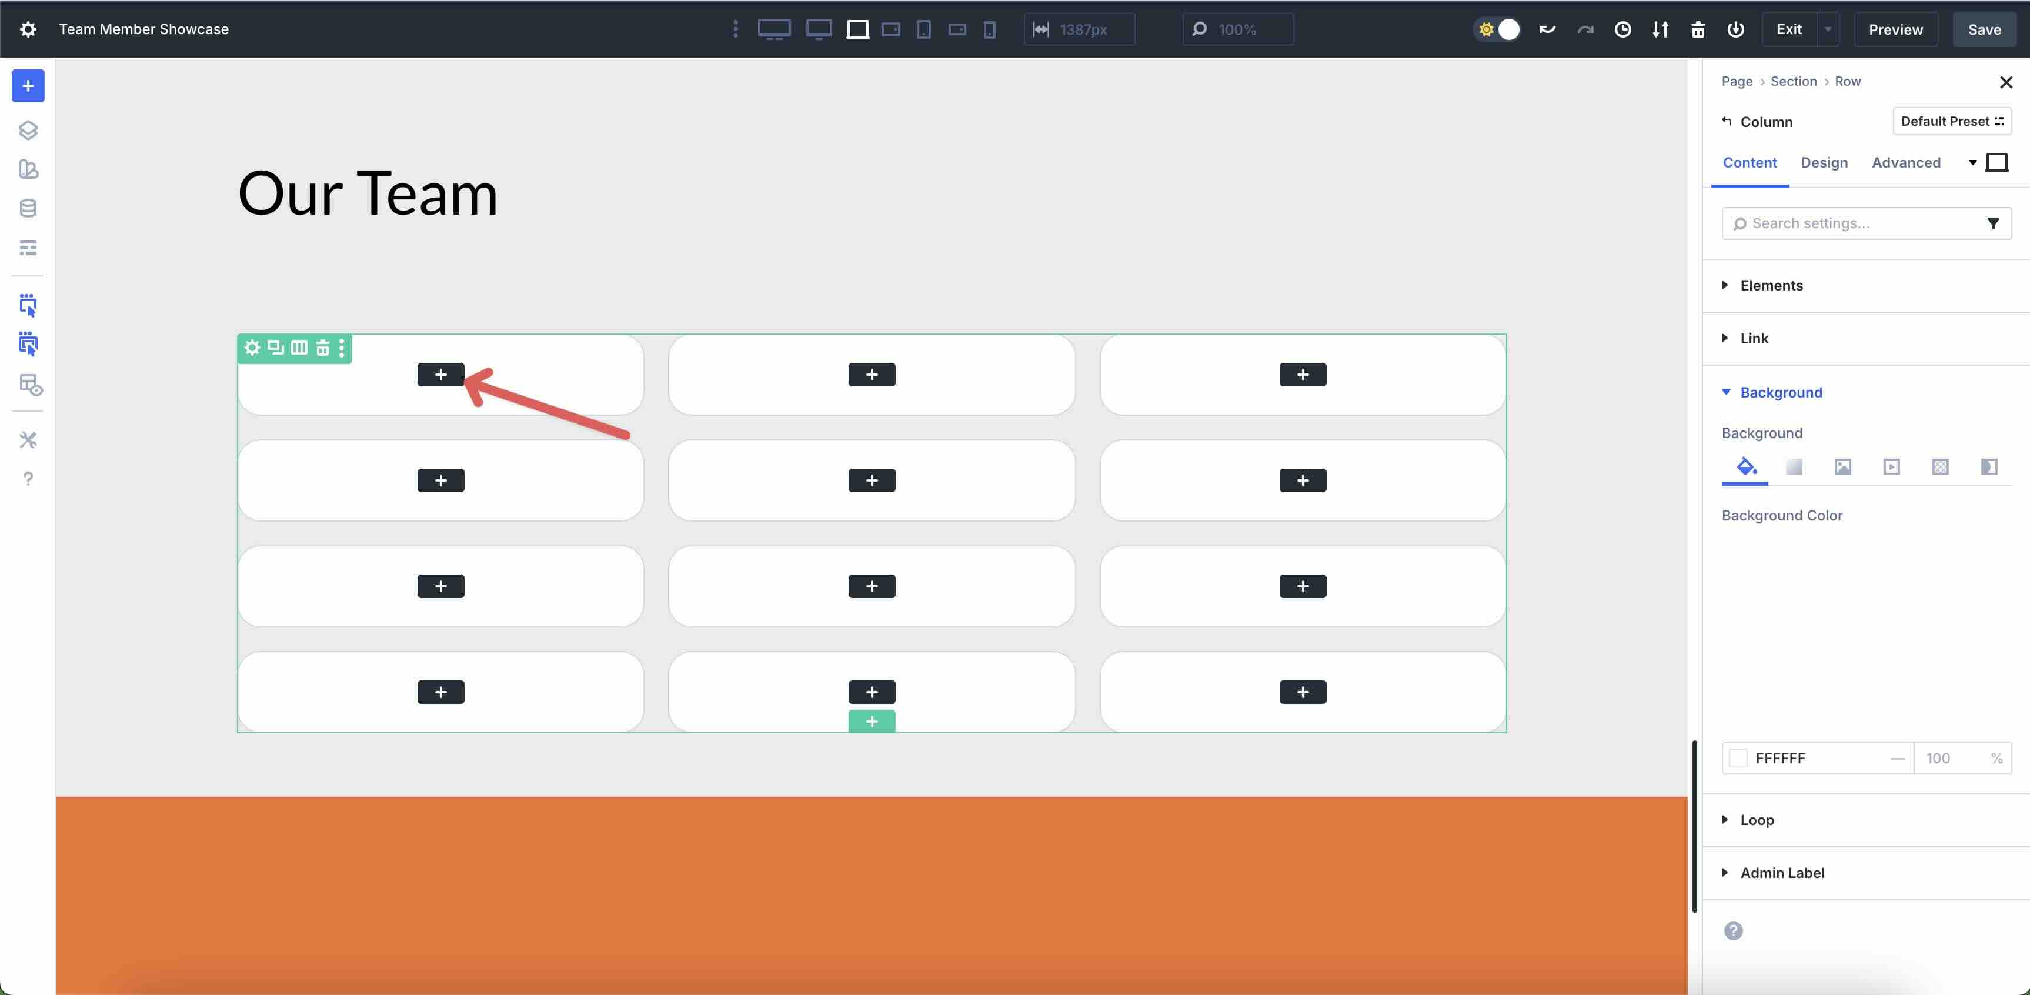Open the Default Preset selector
This screenshot has width=2030, height=995.
[x=1952, y=121]
